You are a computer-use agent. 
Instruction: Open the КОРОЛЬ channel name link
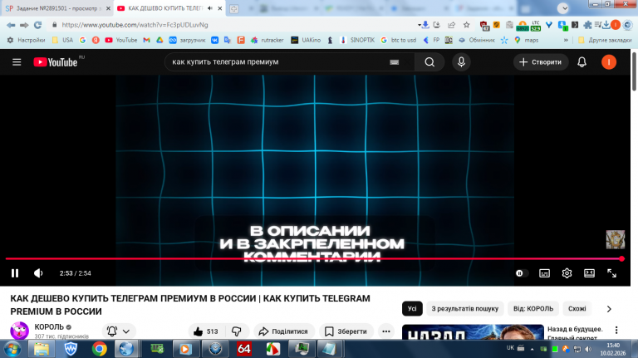[49, 327]
